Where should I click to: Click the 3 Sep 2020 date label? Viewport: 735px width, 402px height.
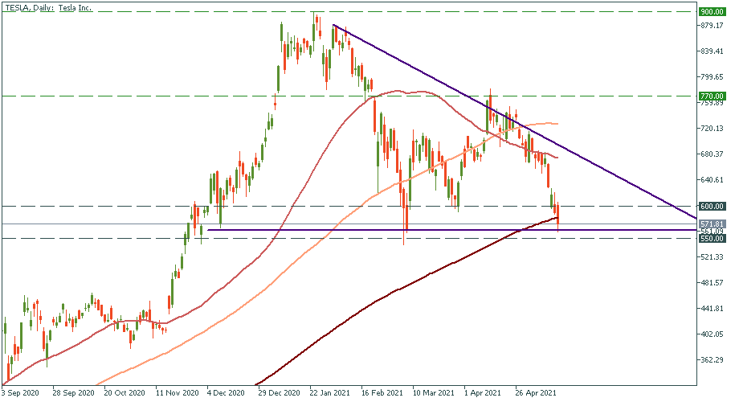tap(21, 394)
